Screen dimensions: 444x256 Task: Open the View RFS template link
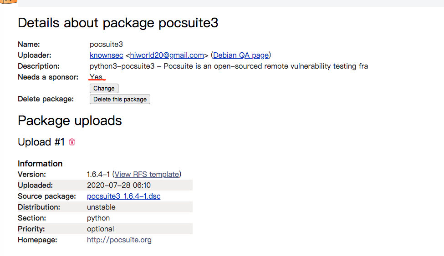coord(147,174)
